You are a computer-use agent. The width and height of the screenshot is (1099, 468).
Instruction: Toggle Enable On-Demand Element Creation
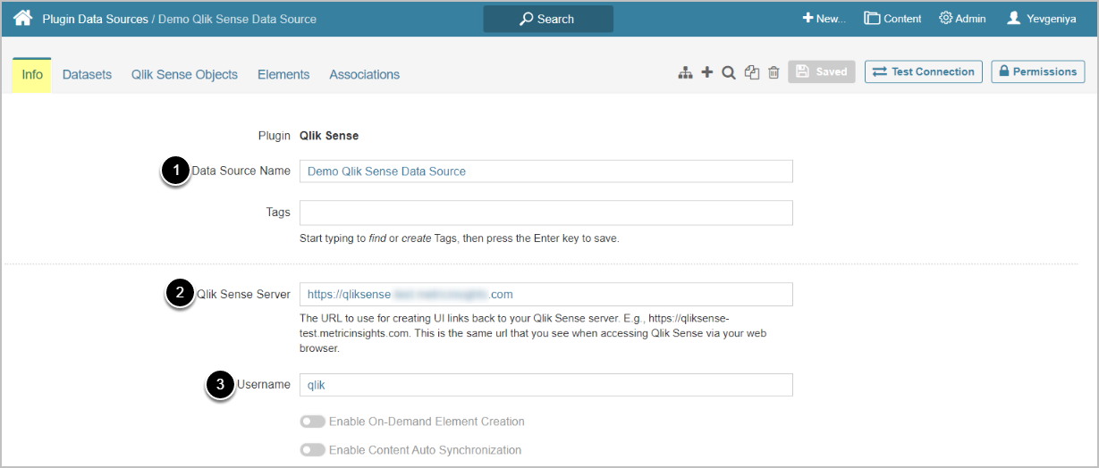pos(313,422)
